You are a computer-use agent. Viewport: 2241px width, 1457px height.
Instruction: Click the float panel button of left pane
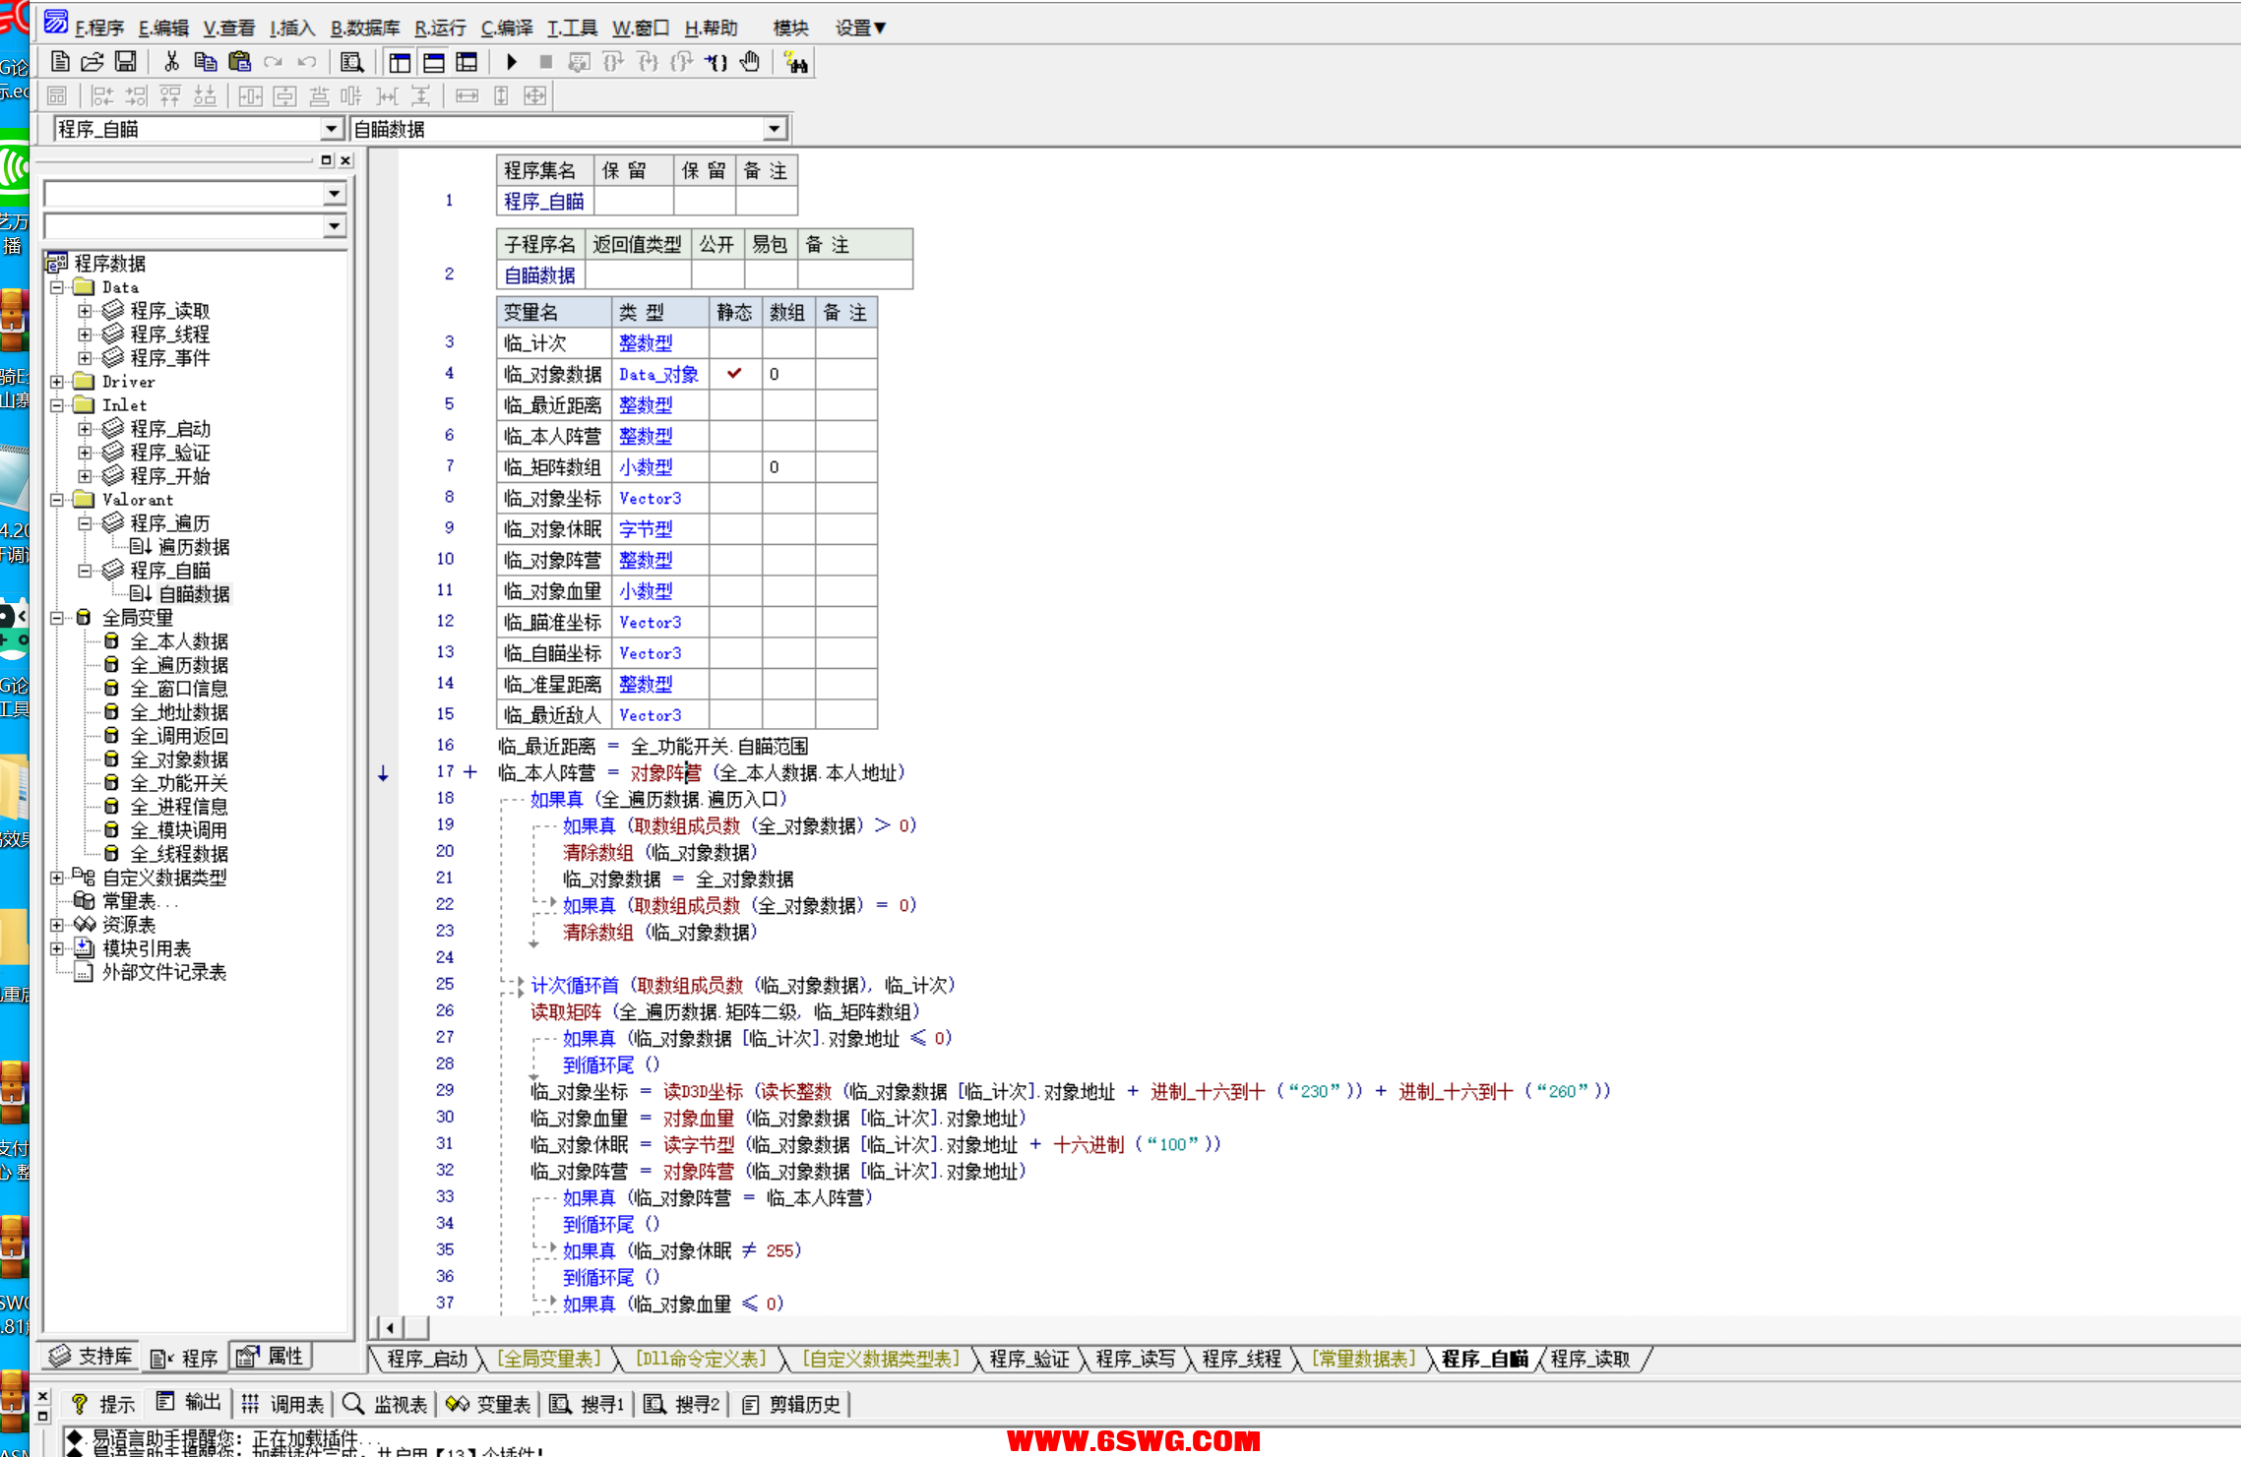click(x=327, y=160)
